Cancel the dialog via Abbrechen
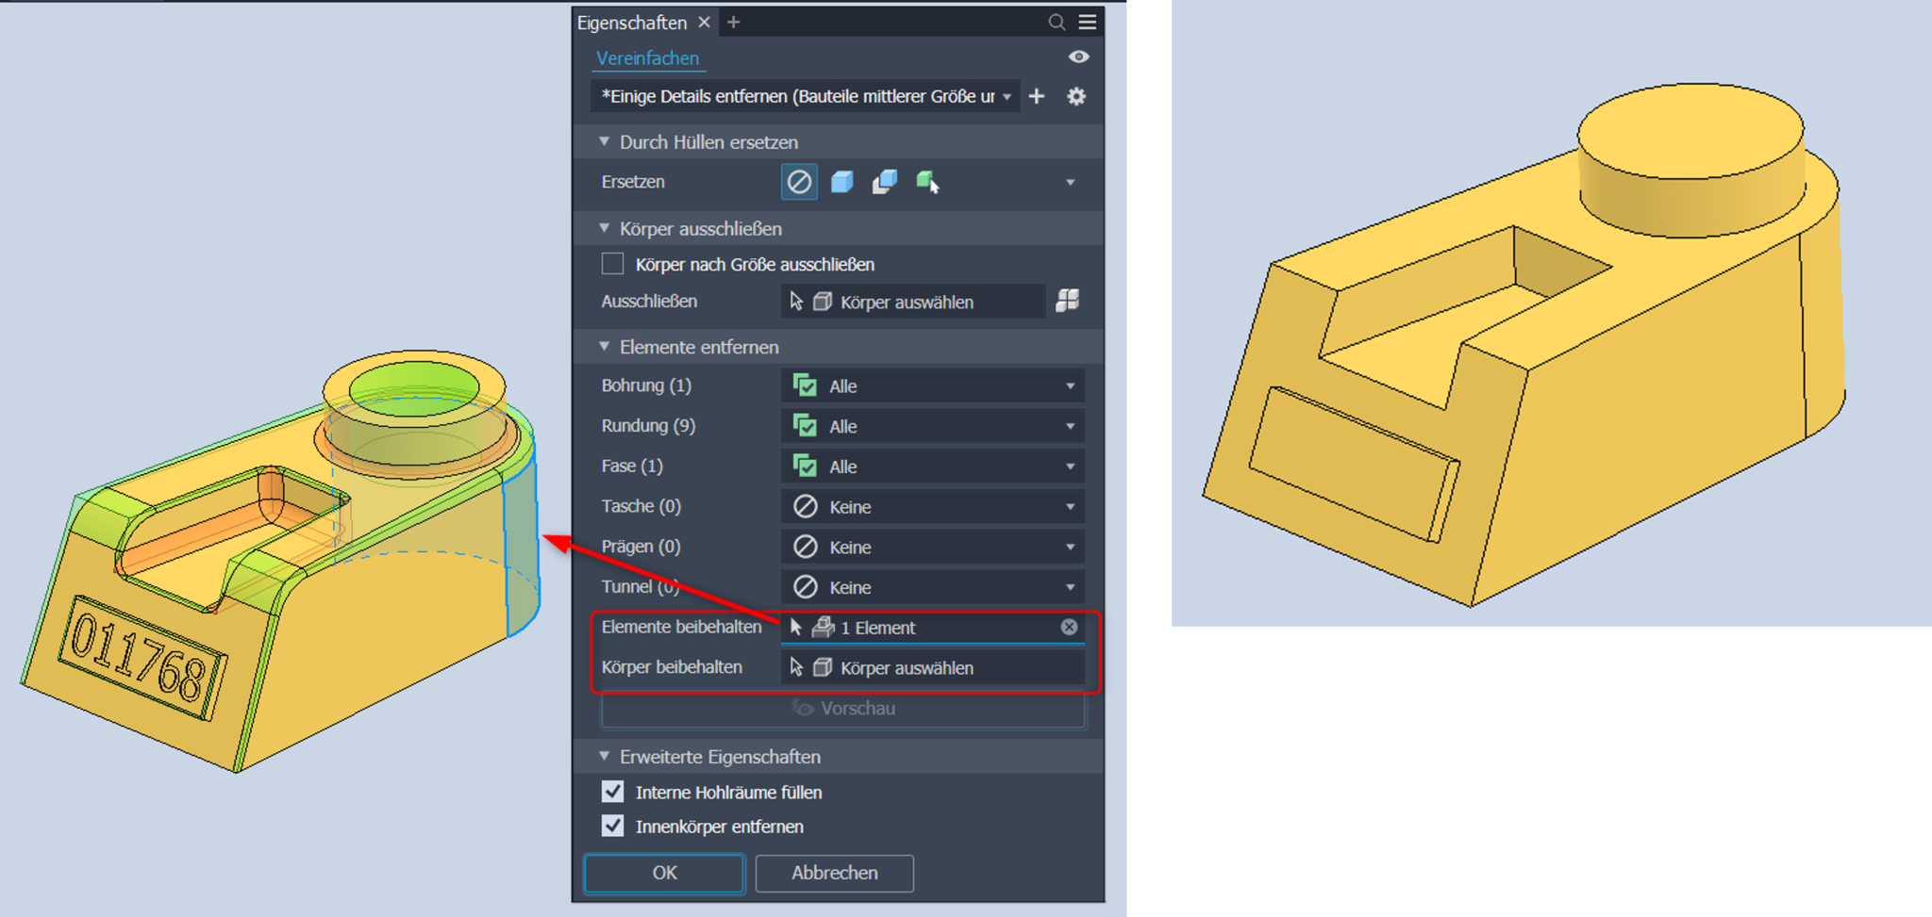 pos(834,873)
